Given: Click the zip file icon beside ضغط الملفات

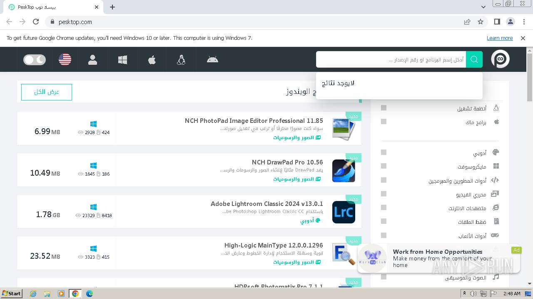Looking at the screenshot, I should pos(496,221).
